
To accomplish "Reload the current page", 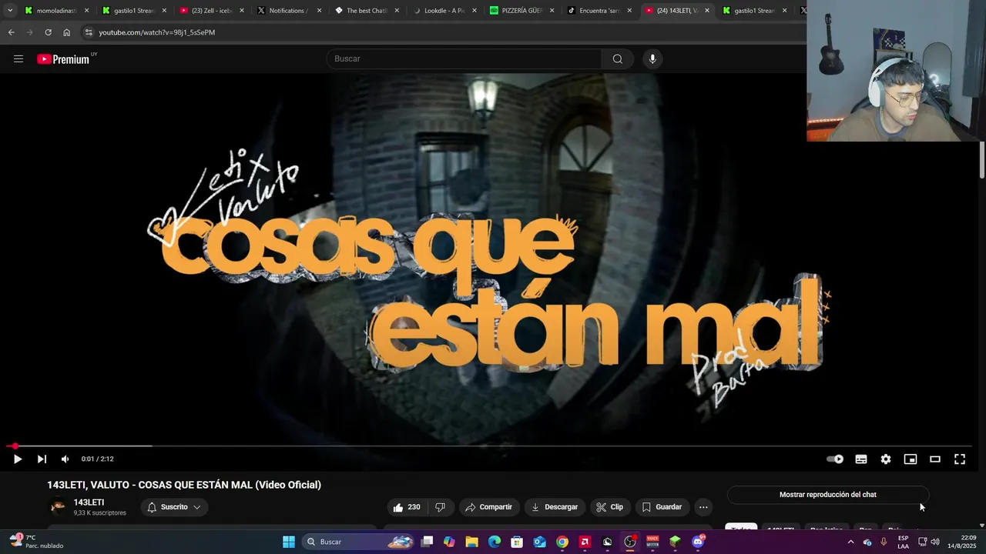I will 48,32.
